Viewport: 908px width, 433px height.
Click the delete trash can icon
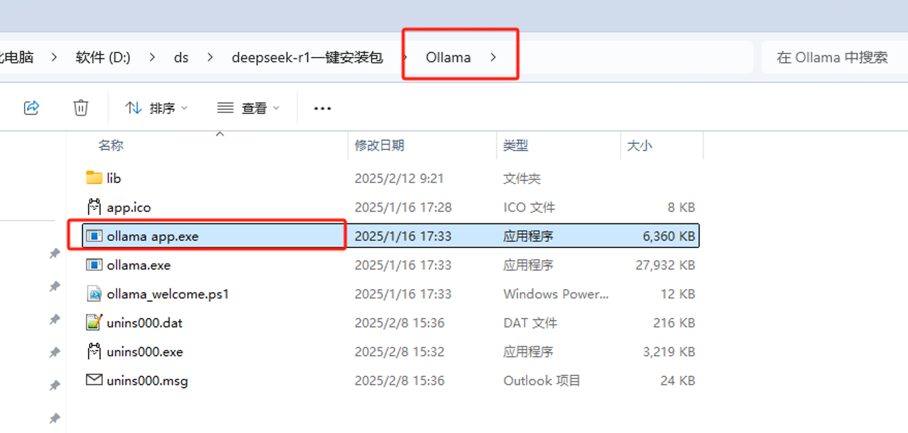pos(81,108)
